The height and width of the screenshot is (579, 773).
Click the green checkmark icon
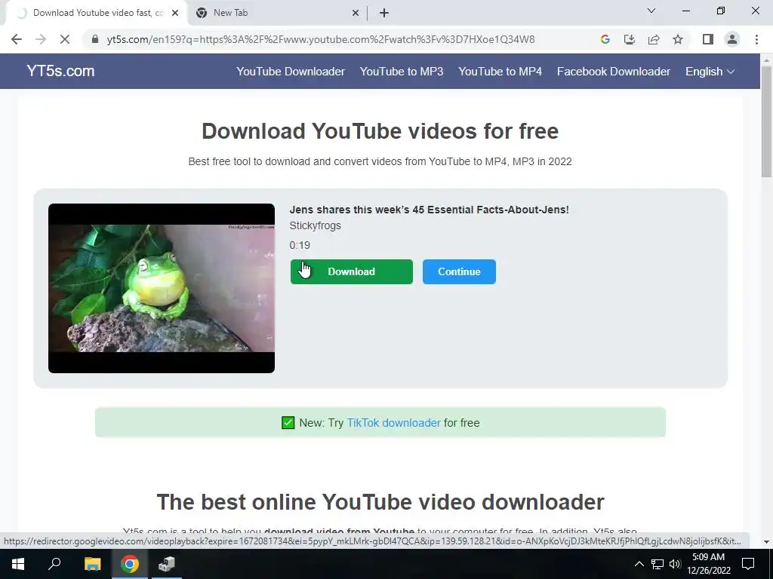(x=288, y=422)
